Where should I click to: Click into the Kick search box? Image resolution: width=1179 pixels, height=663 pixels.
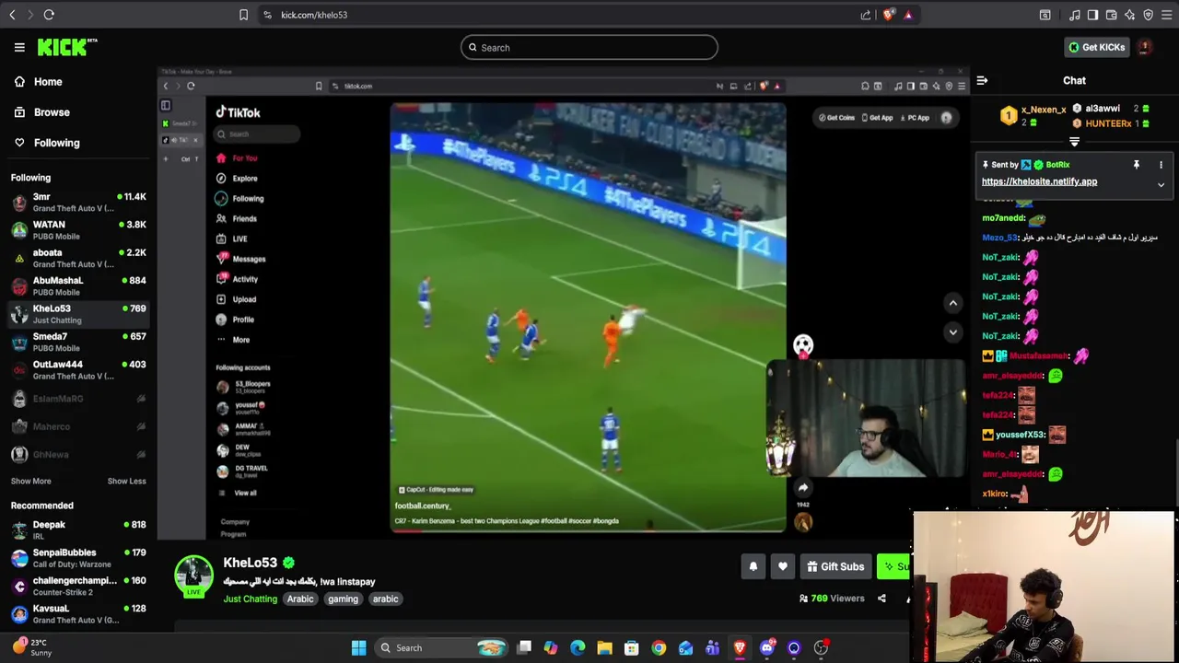pos(589,48)
